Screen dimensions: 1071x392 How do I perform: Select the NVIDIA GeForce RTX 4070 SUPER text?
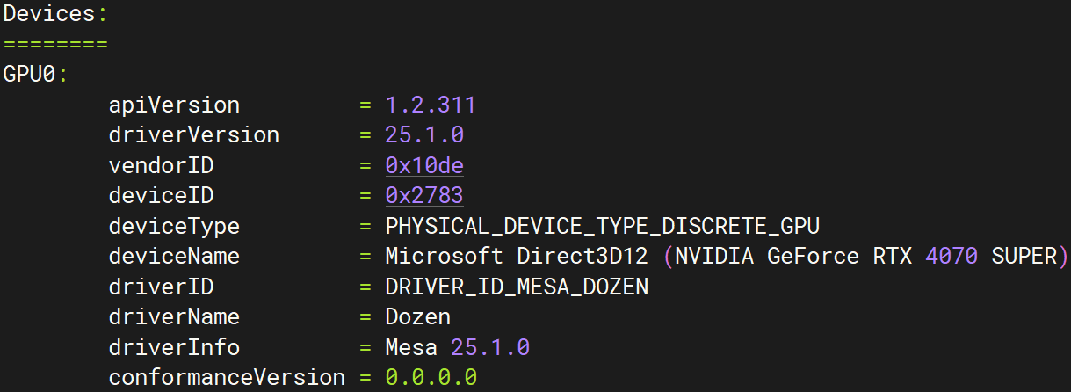coord(865,257)
